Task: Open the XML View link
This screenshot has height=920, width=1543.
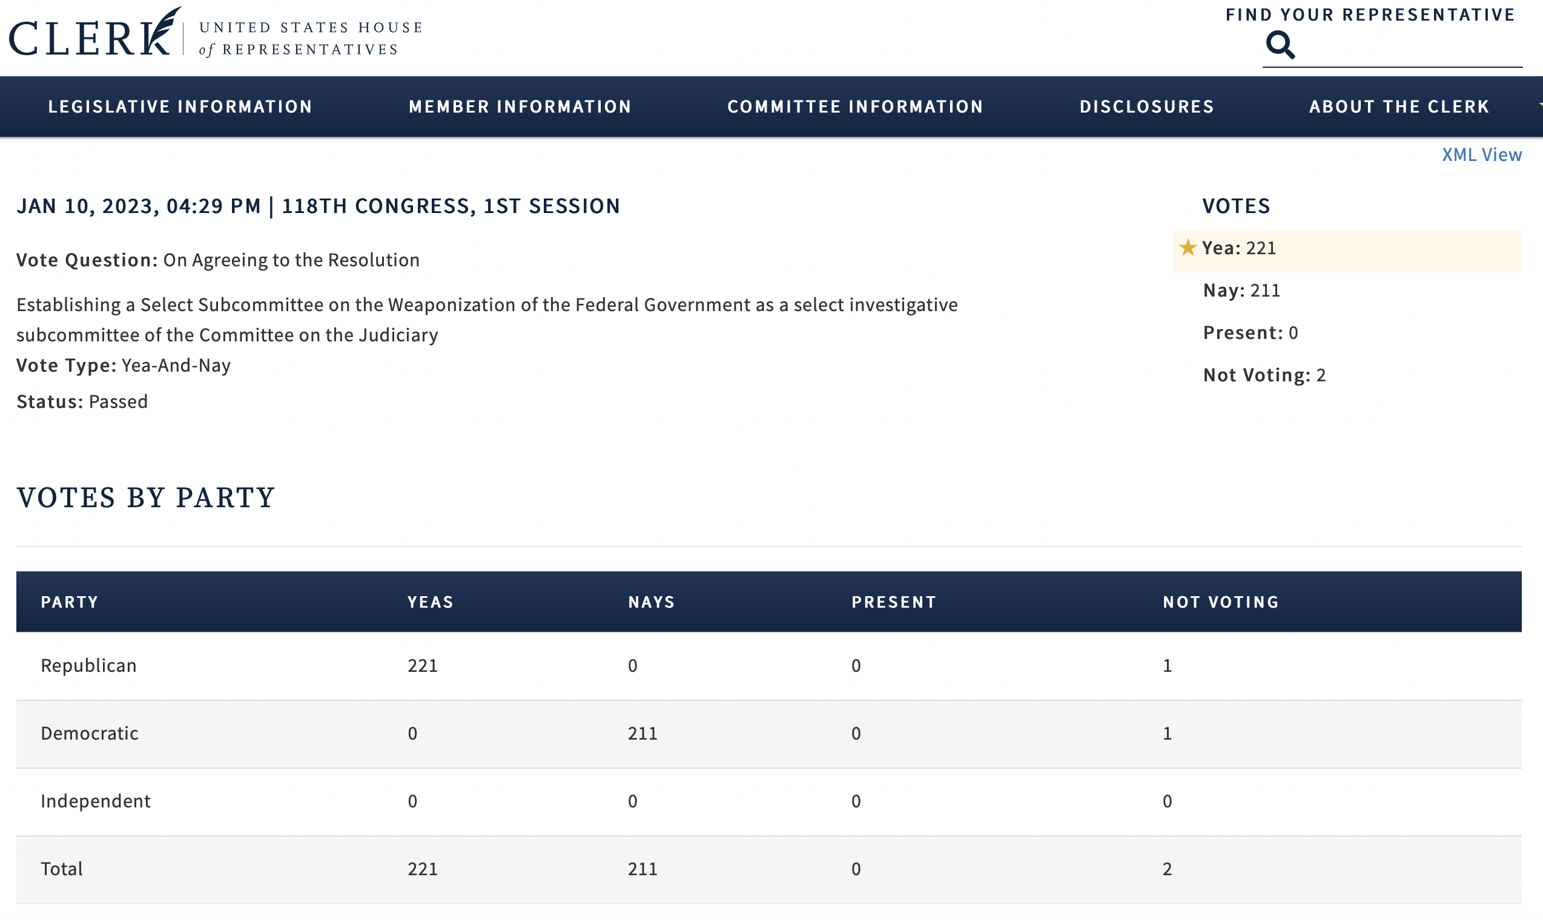Action: click(x=1482, y=154)
